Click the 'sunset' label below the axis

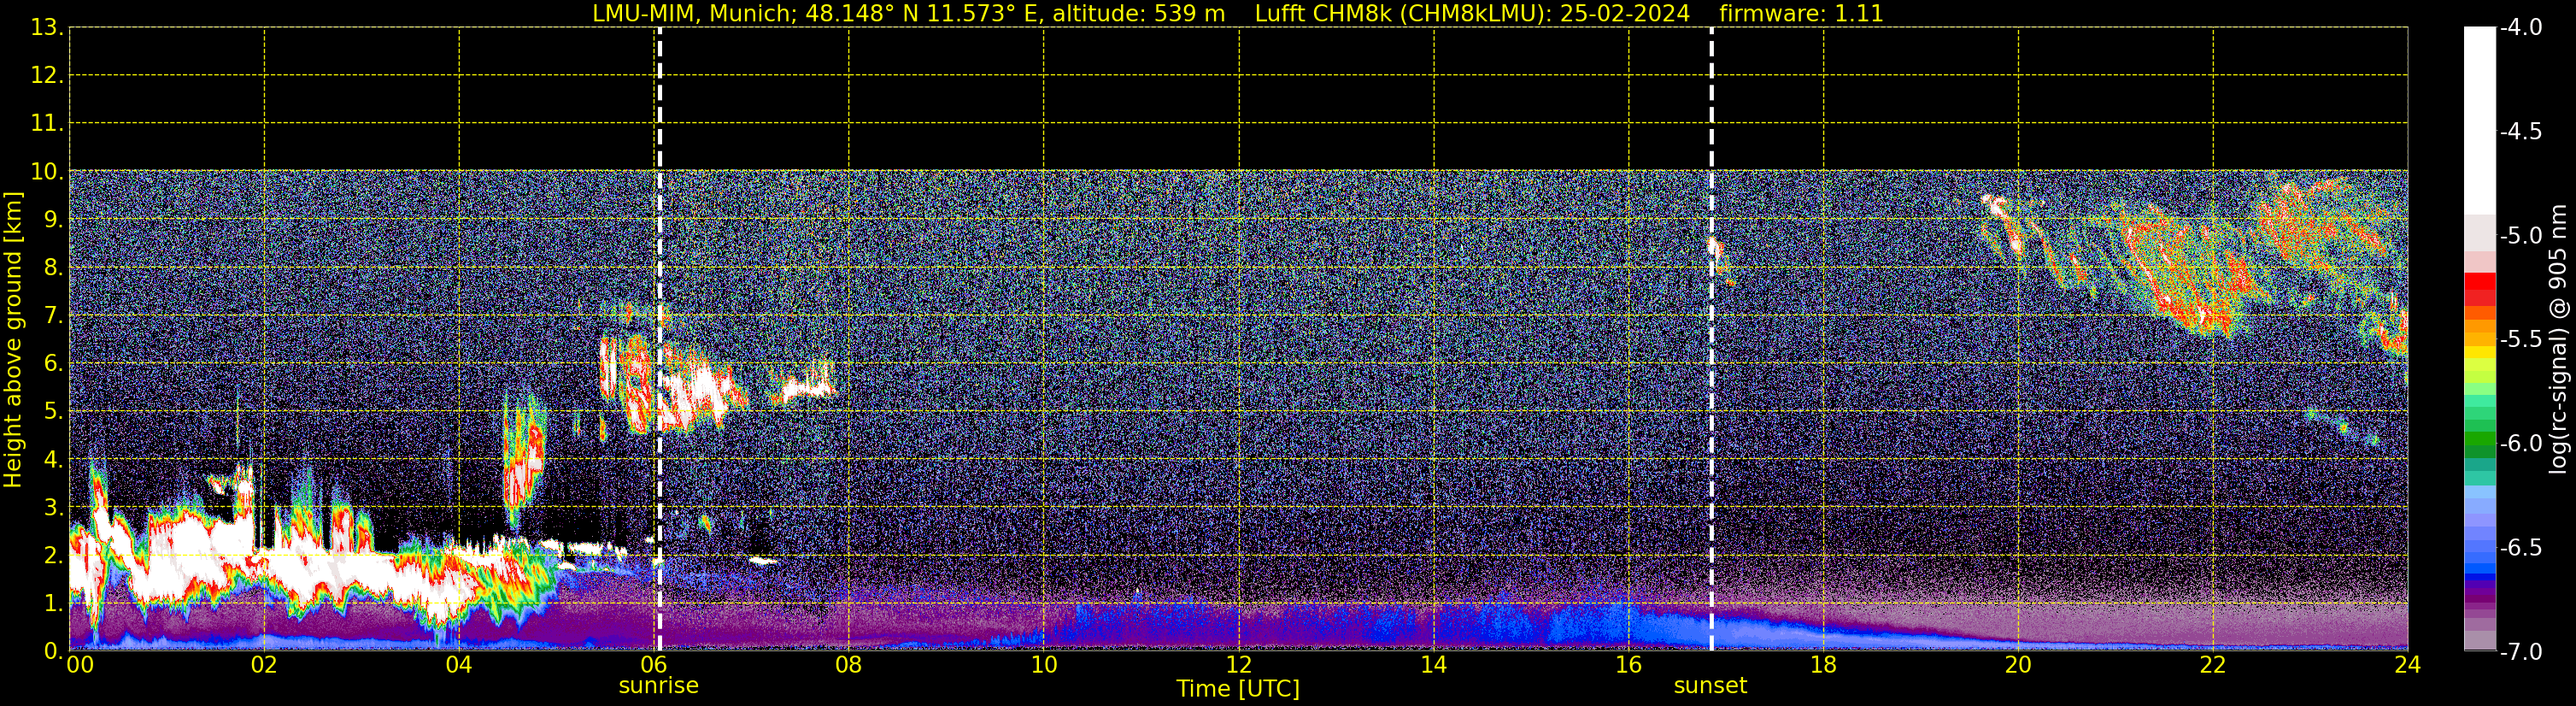click(1710, 686)
